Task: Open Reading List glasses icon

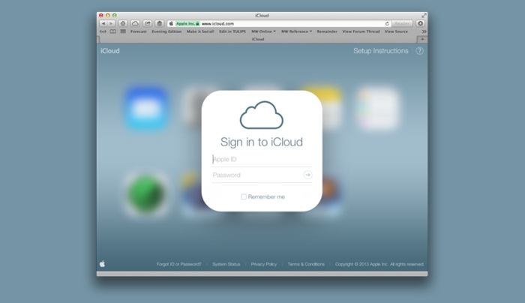Action: (103, 31)
